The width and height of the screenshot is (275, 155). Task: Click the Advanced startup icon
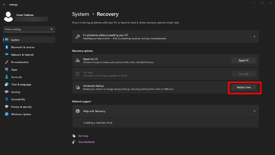(x=78, y=87)
